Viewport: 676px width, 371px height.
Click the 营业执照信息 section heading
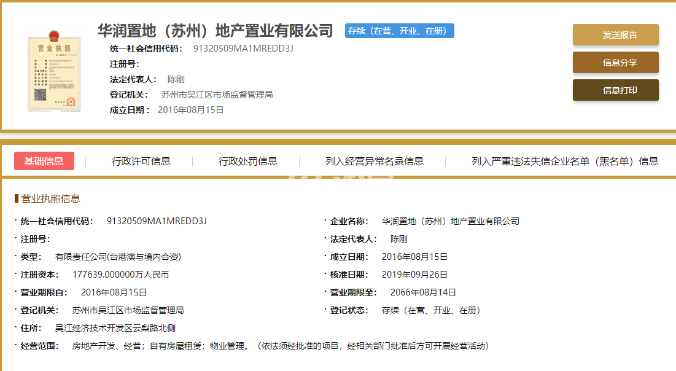point(50,198)
